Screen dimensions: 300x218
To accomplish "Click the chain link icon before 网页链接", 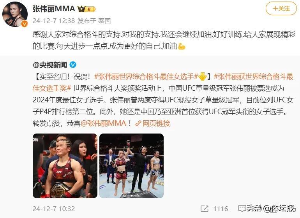I will [x=138, y=123].
